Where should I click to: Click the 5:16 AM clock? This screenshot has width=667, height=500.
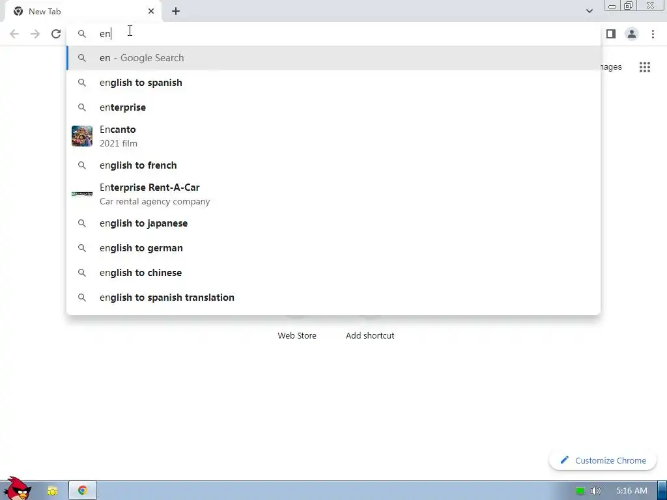click(632, 491)
